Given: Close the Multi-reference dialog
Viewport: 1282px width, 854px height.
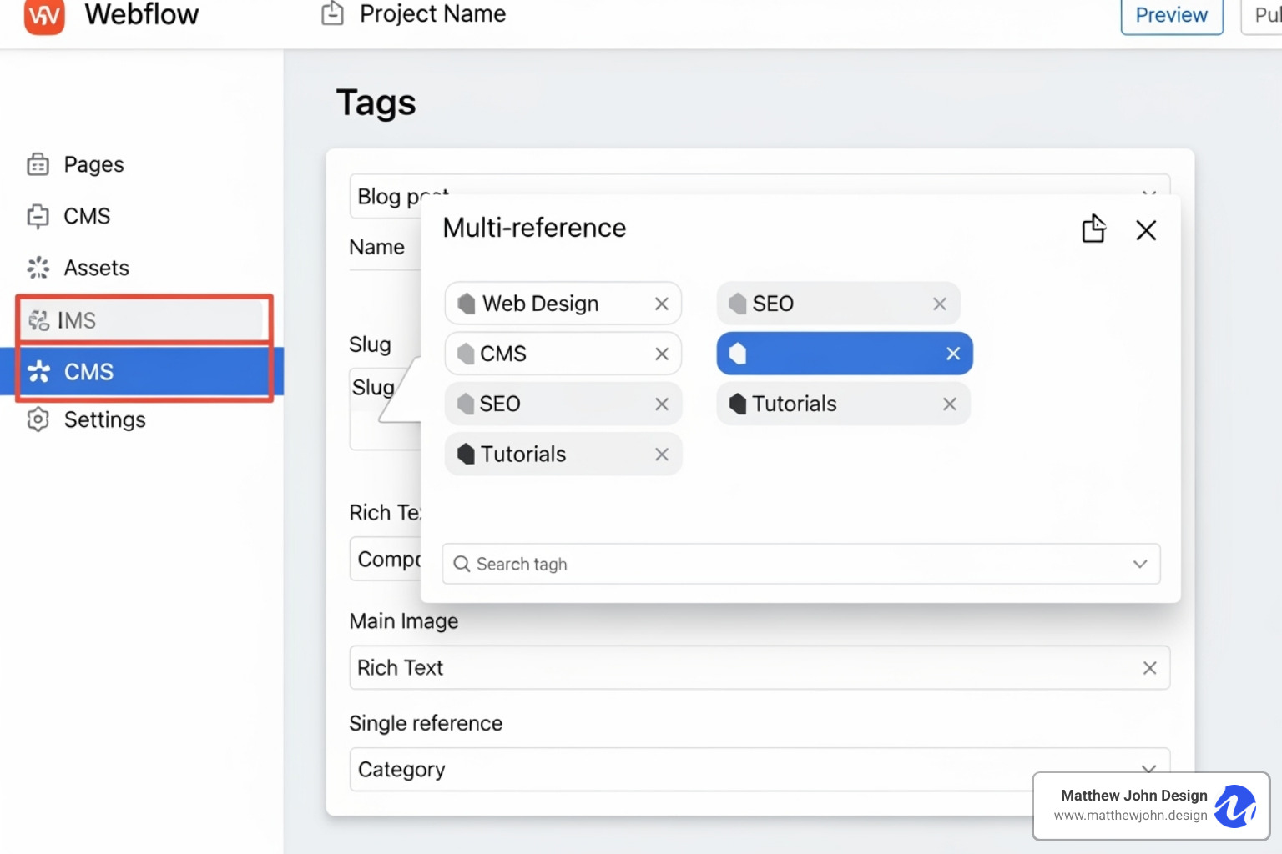Looking at the screenshot, I should click(x=1146, y=230).
